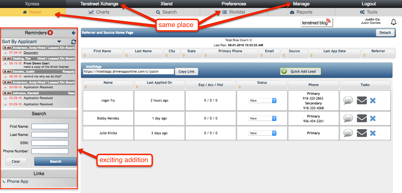Expand Julie Kittka's status dropdown
This screenshot has height=193, width=402.
point(262,133)
